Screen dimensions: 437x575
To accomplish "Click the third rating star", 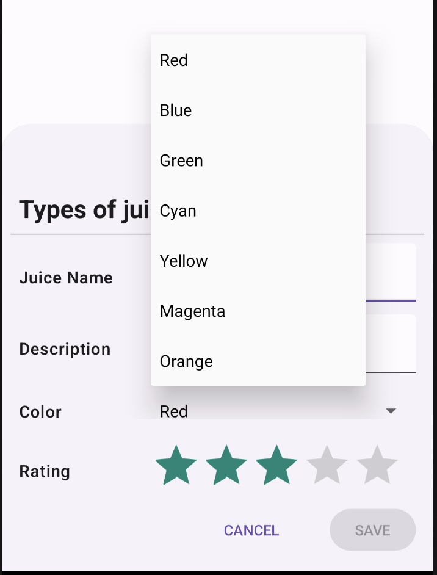I will (276, 465).
